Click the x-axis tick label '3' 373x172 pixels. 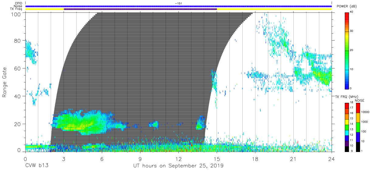(x=63, y=159)
